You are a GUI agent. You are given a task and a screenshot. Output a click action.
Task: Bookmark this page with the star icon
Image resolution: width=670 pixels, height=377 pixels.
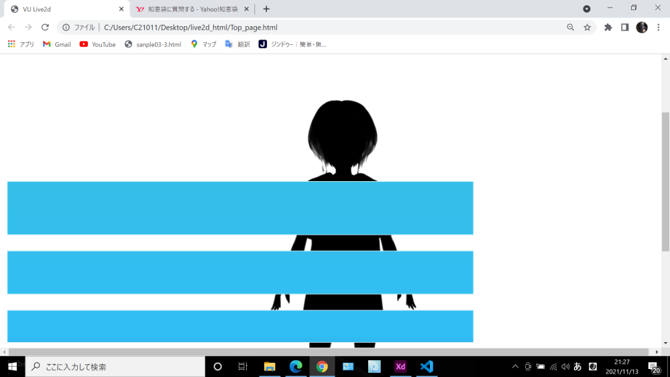coord(587,28)
